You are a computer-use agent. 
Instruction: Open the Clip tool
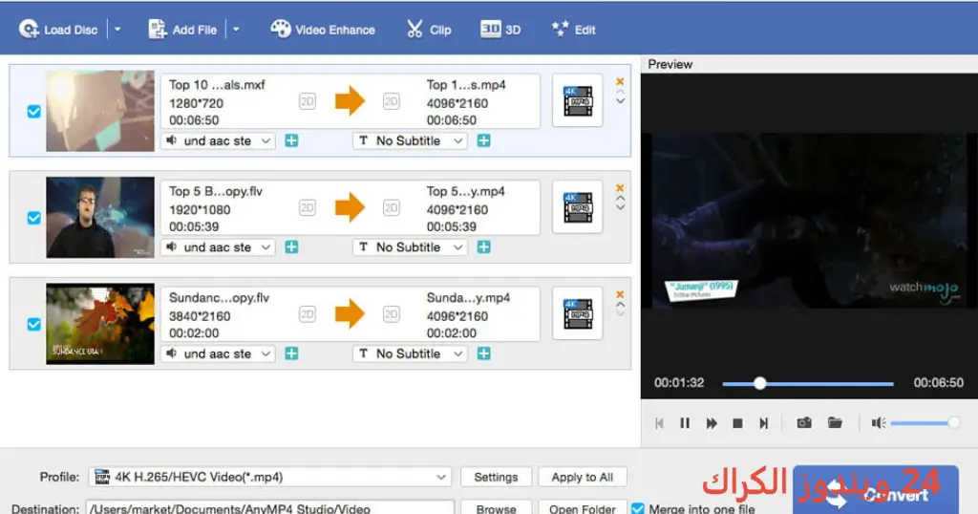coord(429,30)
